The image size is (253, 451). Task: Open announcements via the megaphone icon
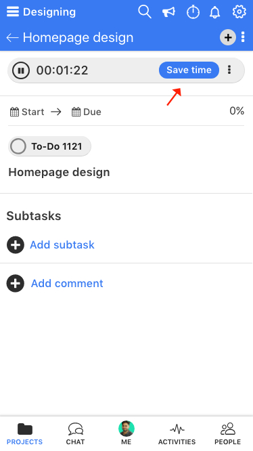(x=168, y=12)
